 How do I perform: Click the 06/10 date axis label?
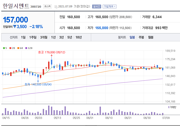[x=109, y=118]
